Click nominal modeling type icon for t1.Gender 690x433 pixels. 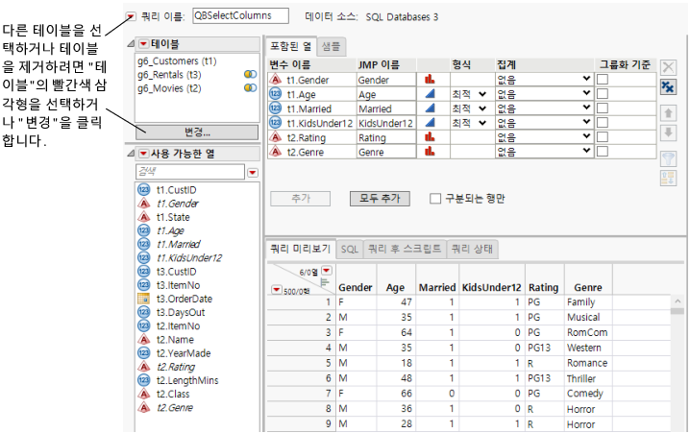(430, 80)
